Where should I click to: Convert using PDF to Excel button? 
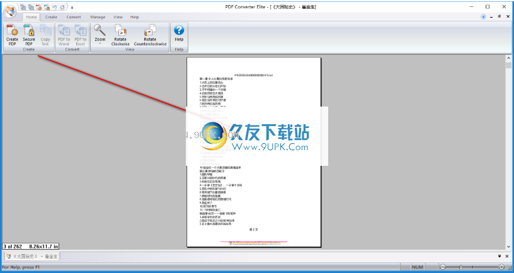81,35
